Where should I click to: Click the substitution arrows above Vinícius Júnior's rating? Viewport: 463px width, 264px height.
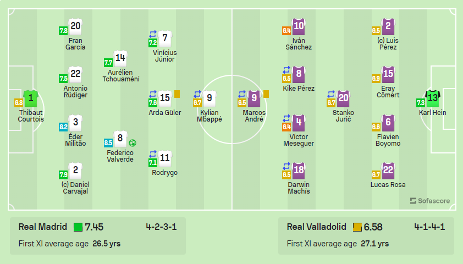coord(153,34)
